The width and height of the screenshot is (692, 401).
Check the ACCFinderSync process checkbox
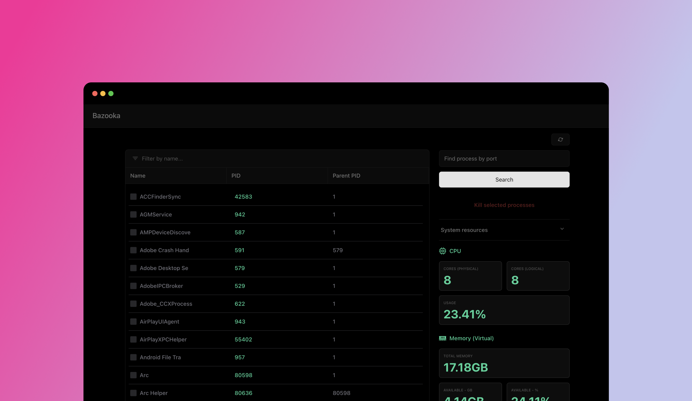[133, 196]
